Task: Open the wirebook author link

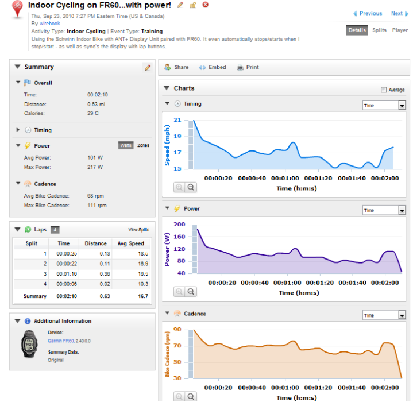Action: [x=50, y=24]
